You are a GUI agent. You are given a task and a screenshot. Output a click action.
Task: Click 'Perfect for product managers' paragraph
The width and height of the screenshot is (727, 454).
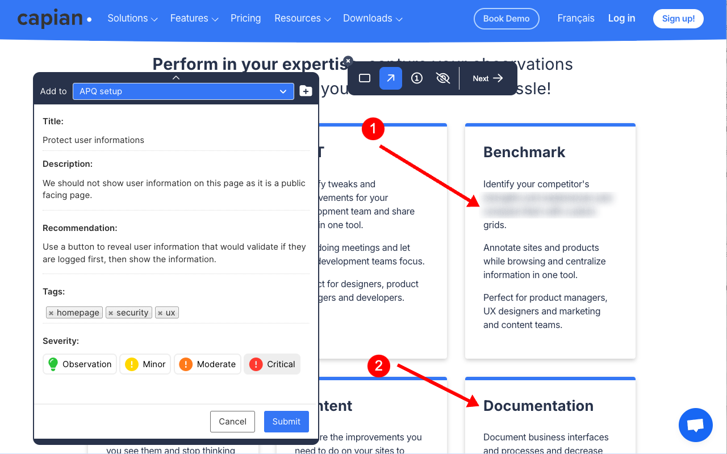(x=545, y=311)
